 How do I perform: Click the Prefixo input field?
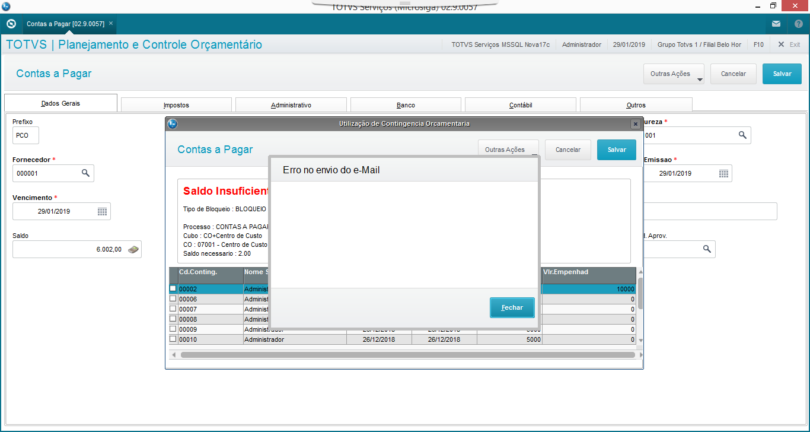(x=25, y=135)
